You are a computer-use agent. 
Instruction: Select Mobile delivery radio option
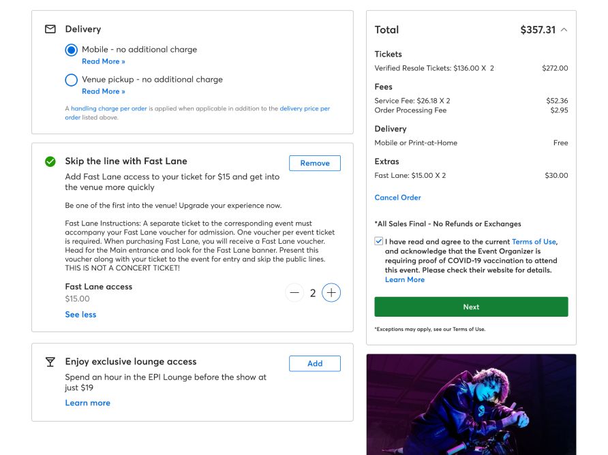[72, 50]
